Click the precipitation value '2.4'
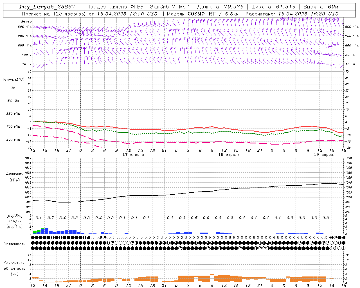Screen dimensions: 360x288 coord(62,218)
